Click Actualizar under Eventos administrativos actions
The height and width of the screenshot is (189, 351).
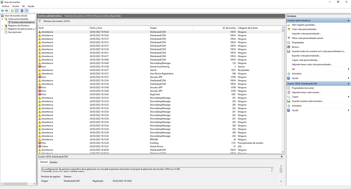click(296, 73)
